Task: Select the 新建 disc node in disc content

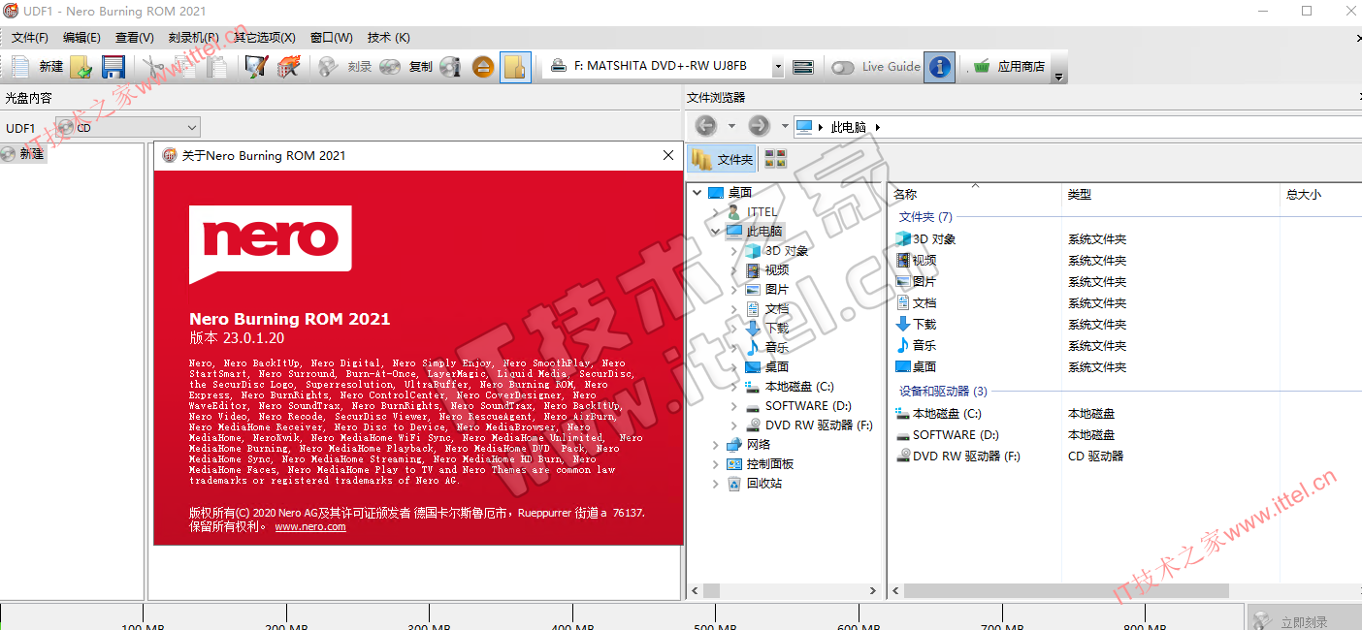Action: 23,153
